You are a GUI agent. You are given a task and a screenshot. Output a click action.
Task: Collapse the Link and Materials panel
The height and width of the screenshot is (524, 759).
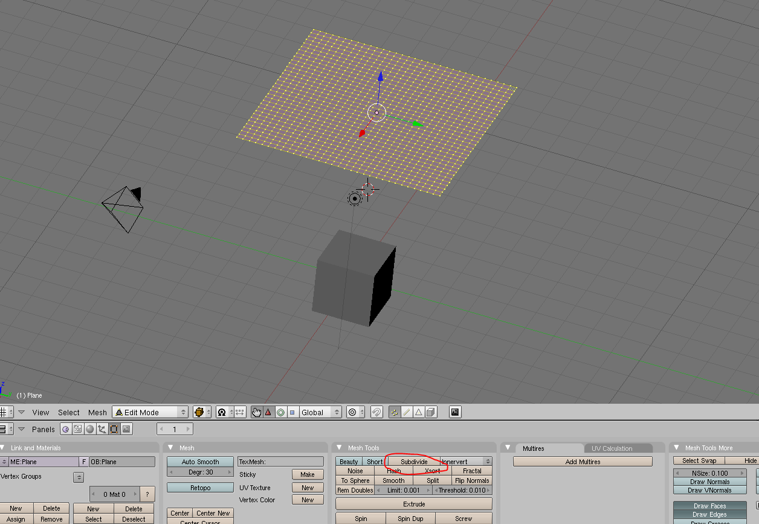2,448
